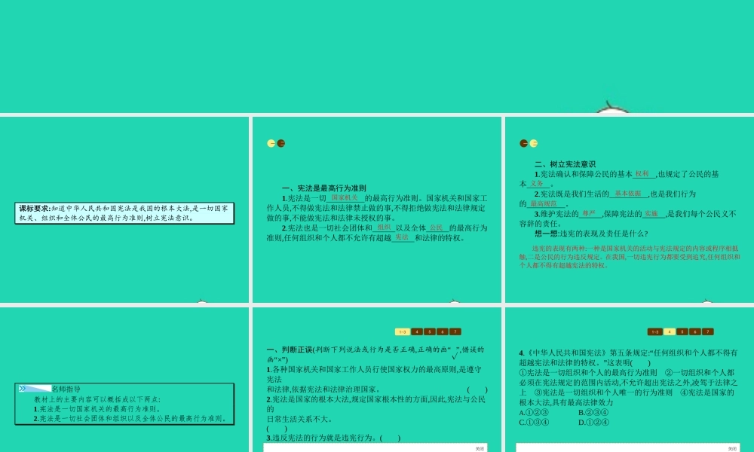
Task: Click the heading 一、判断正误
Action: [x=290, y=350]
